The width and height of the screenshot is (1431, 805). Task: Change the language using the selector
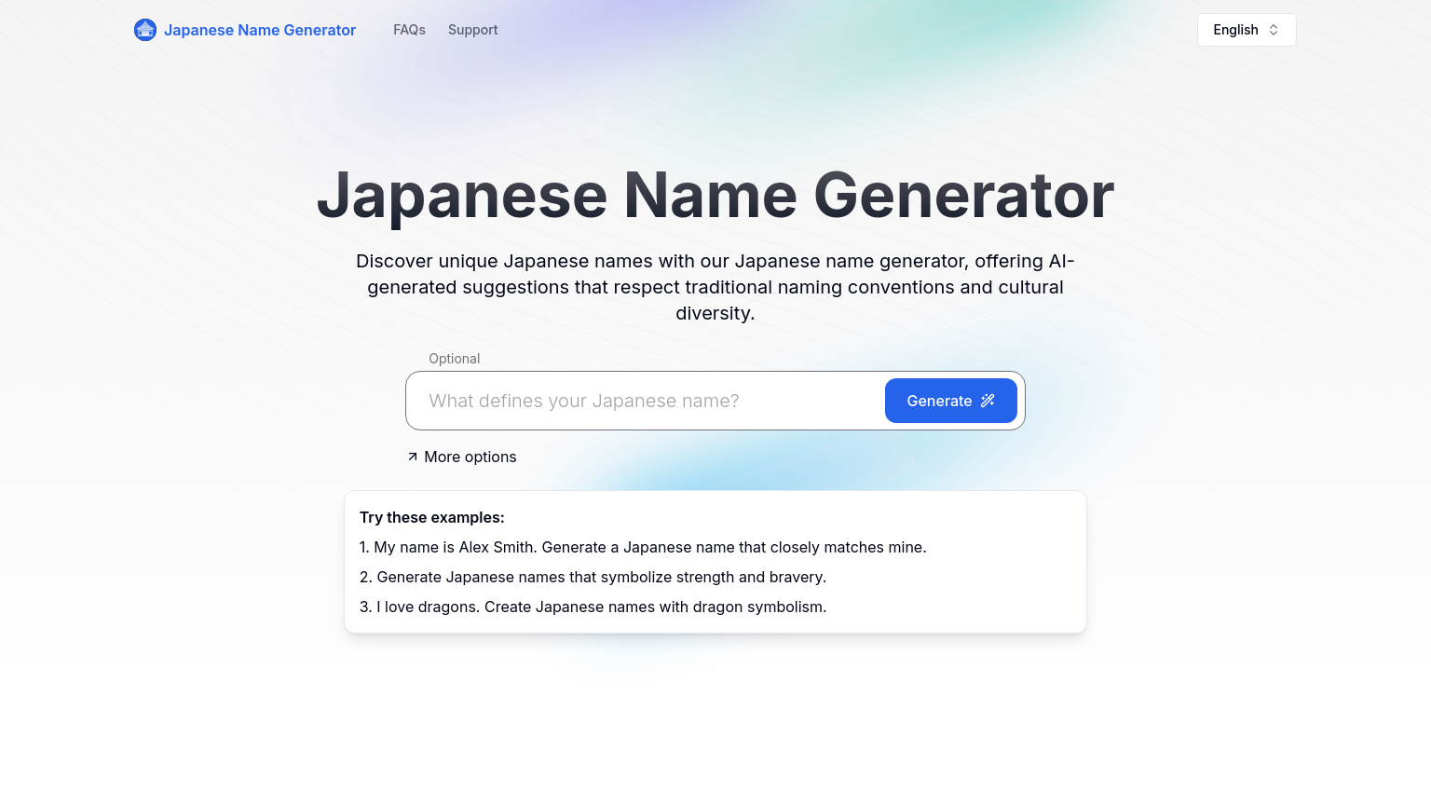[x=1246, y=29]
